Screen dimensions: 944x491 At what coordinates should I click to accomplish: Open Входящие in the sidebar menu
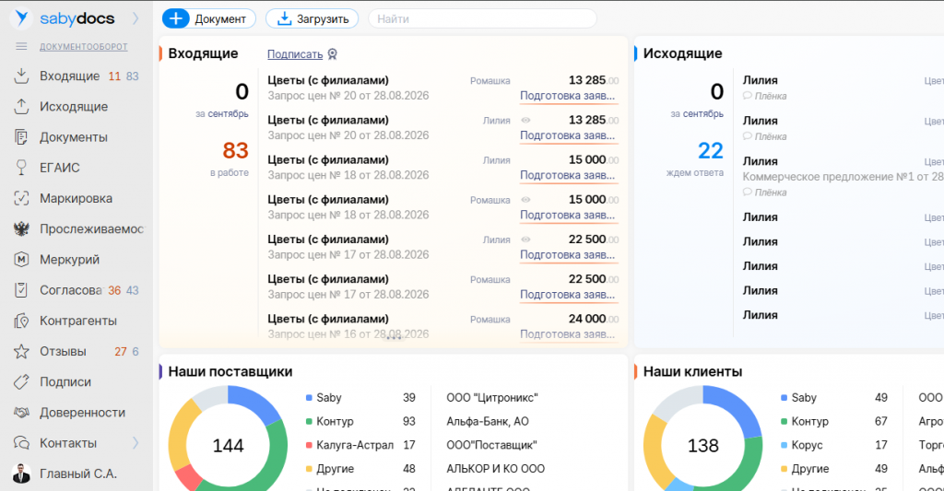70,76
